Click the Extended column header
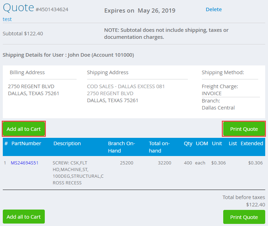This screenshot has height=226, width=268. pos(252,143)
